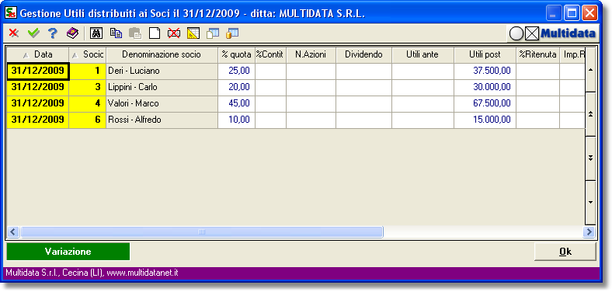This screenshot has height=292, width=612.
Task: Delete row with red crossed-out icon
Action: pos(174,33)
